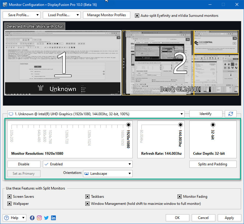Image resolution: width=244 pixels, height=224 pixels.
Task: Click the OK button
Action: pos(178,218)
